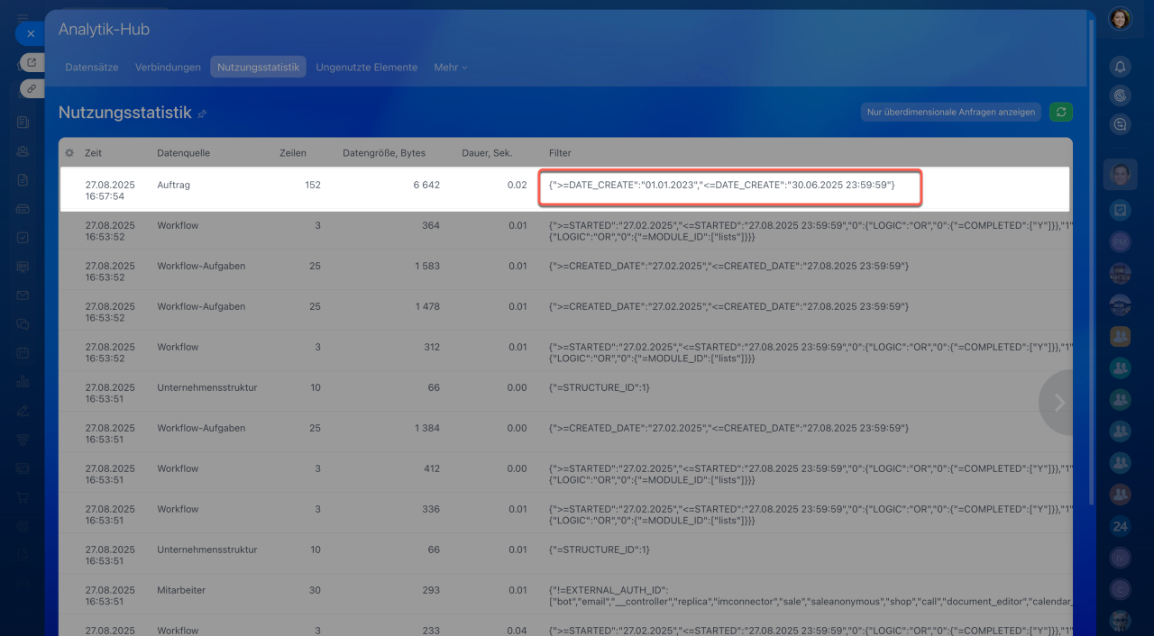Open the number 24 icon in right sidebar
Screen dimensions: 1154x636
coord(1120,526)
